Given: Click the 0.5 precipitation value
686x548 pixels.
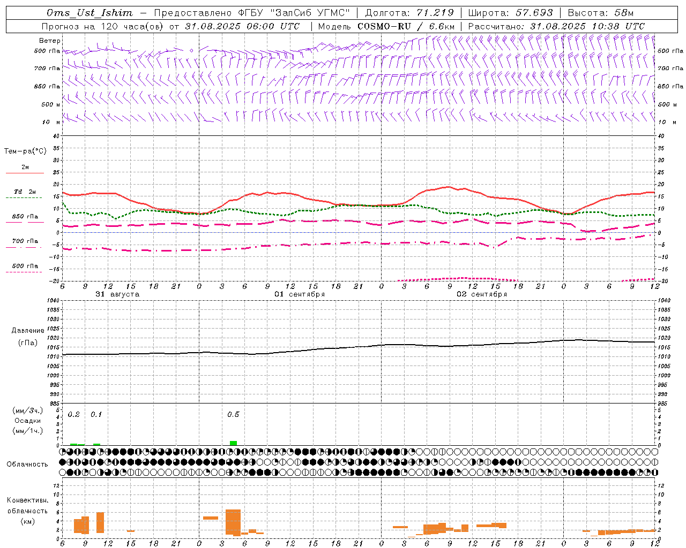Looking at the screenshot, I should tap(233, 415).
